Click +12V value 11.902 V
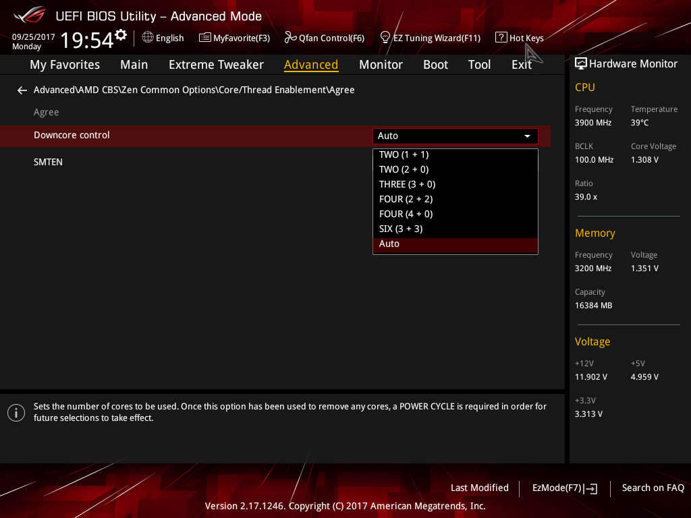Image resolution: width=691 pixels, height=518 pixels. coord(591,377)
